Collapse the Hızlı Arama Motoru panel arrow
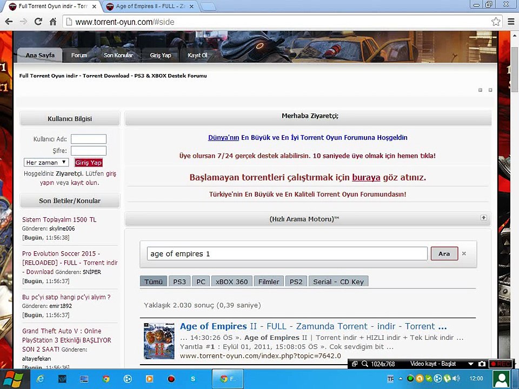This screenshot has height=389, width=519. click(x=483, y=218)
